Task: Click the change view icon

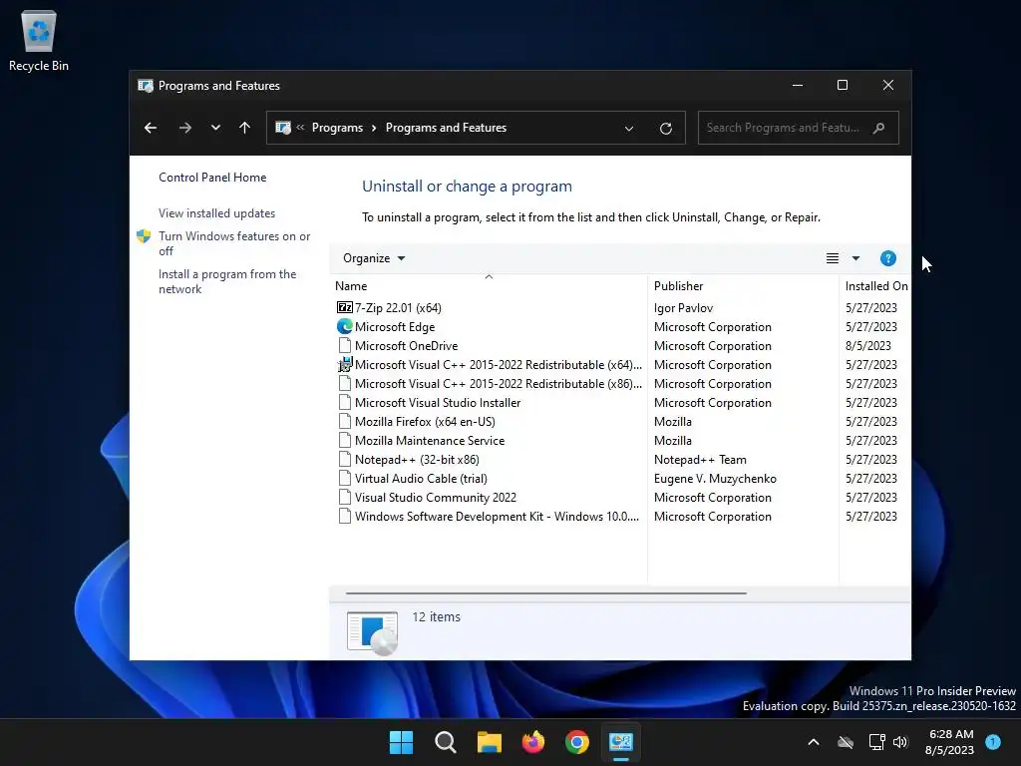Action: pos(833,258)
